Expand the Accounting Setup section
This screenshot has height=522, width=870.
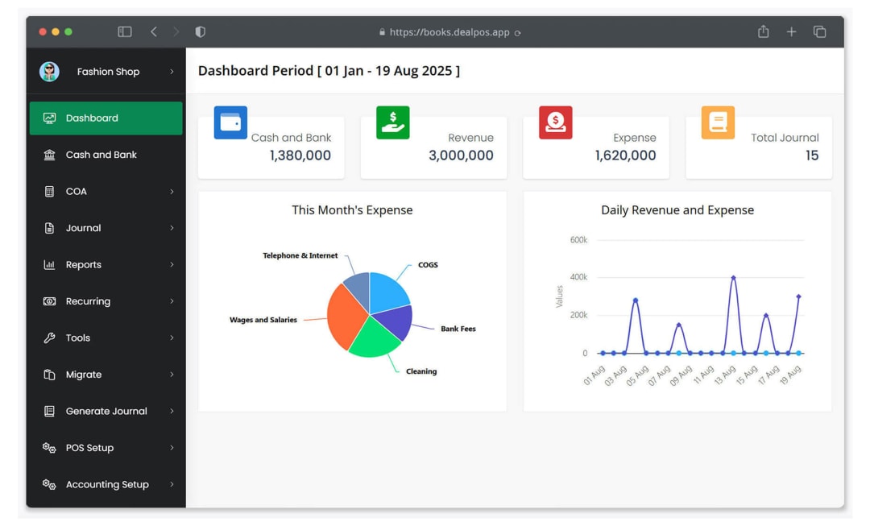click(x=172, y=485)
